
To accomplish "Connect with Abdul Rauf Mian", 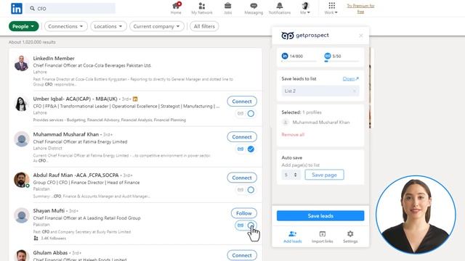I will coord(242,178).
